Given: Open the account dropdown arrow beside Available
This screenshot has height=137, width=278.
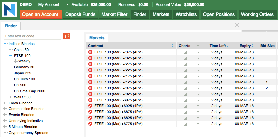Looking at the screenshot, I should click(67, 5).
